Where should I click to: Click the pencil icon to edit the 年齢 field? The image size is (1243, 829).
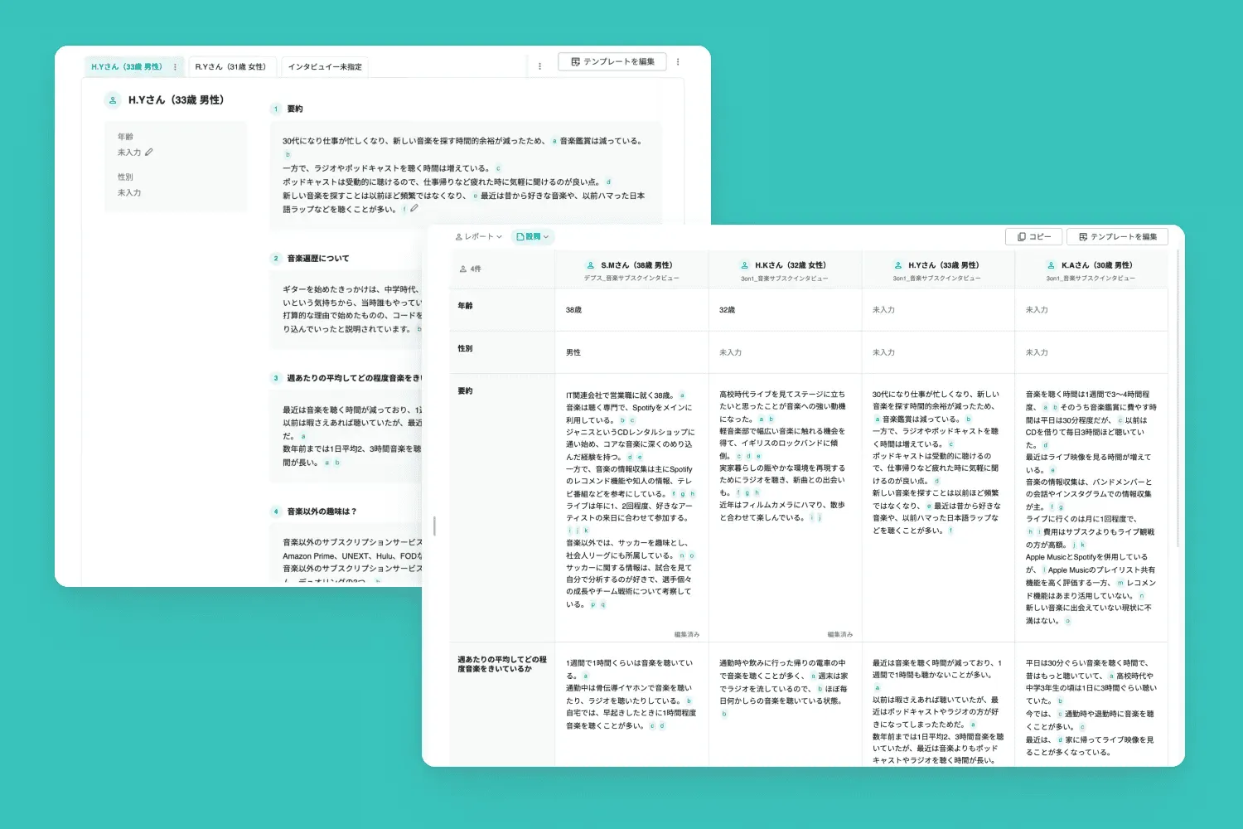coord(149,152)
